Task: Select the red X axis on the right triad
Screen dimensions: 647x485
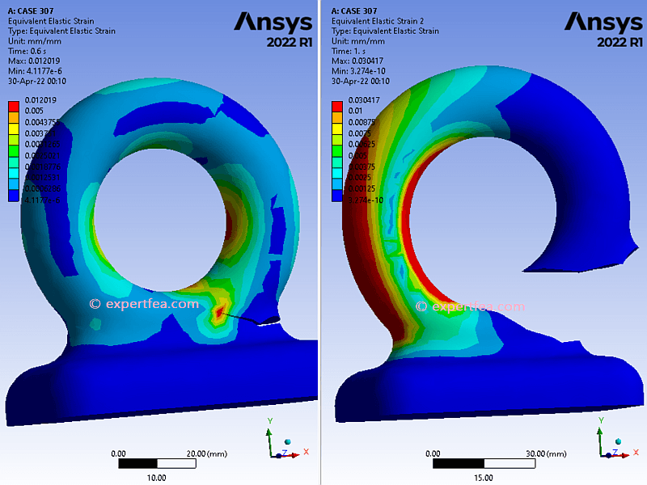Action: pyautogui.click(x=625, y=455)
